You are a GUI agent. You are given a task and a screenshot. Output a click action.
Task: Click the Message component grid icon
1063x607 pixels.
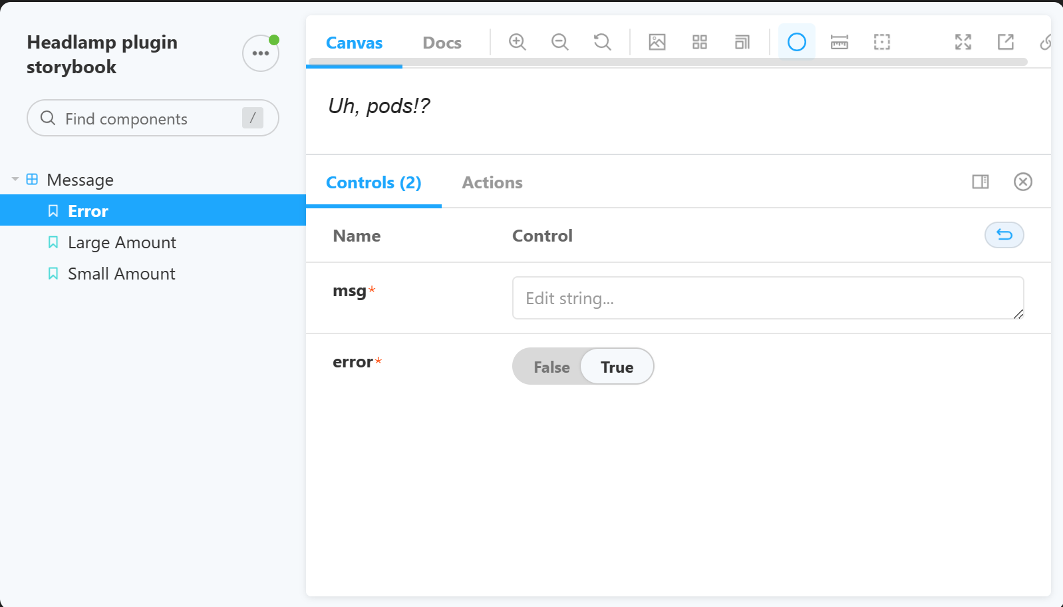(32, 179)
